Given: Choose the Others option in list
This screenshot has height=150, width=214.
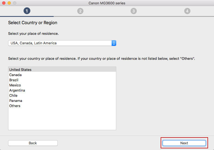Looking at the screenshot, I should click(x=15, y=106).
